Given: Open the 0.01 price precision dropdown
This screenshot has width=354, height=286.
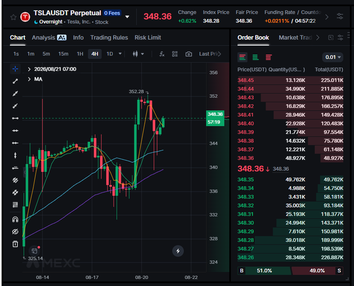Looking at the screenshot, I should point(333,57).
